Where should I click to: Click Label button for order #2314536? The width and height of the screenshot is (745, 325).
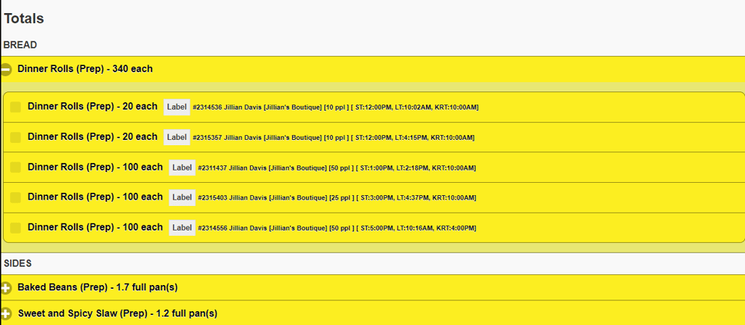click(x=177, y=108)
